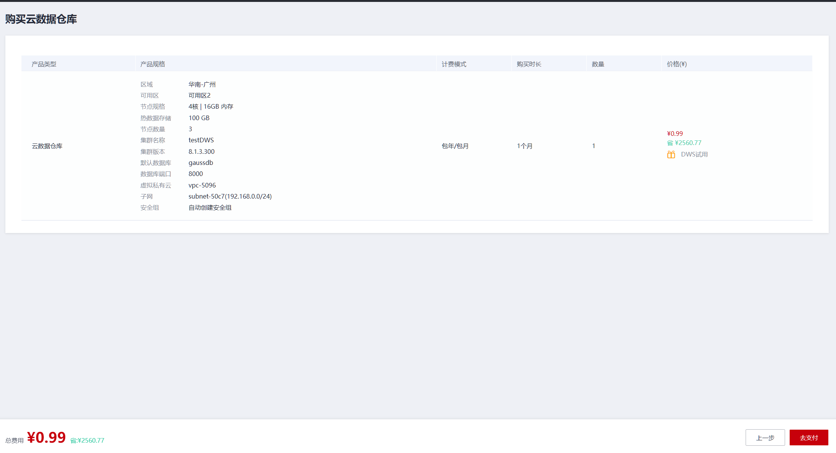
Task: Click the 购买云数据仓库 page title
Action: coord(41,19)
